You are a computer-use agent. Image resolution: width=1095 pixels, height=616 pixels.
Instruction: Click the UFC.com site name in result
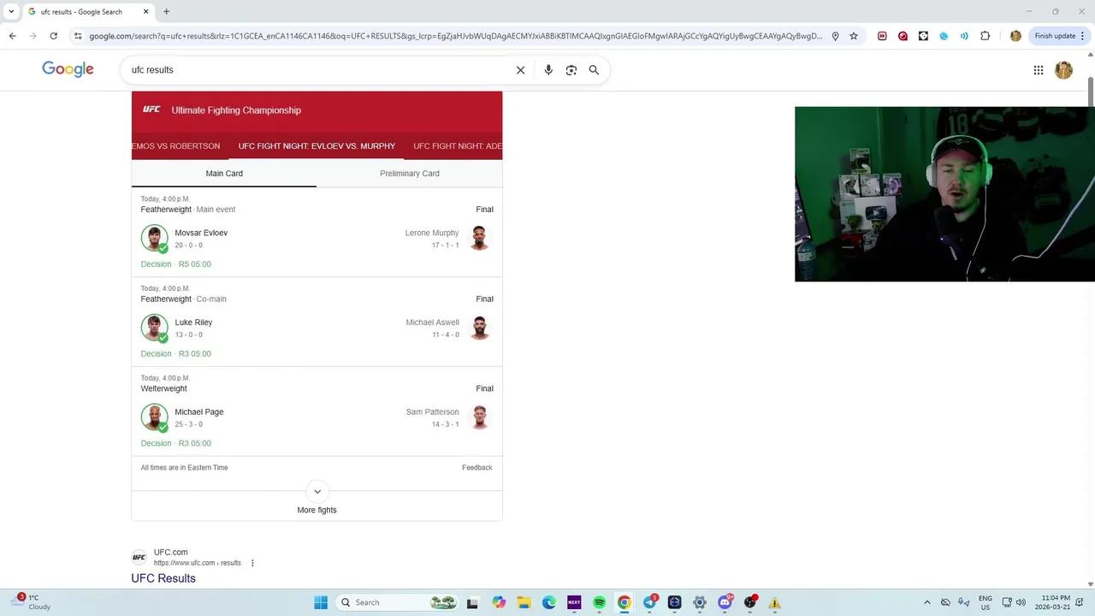tap(170, 553)
